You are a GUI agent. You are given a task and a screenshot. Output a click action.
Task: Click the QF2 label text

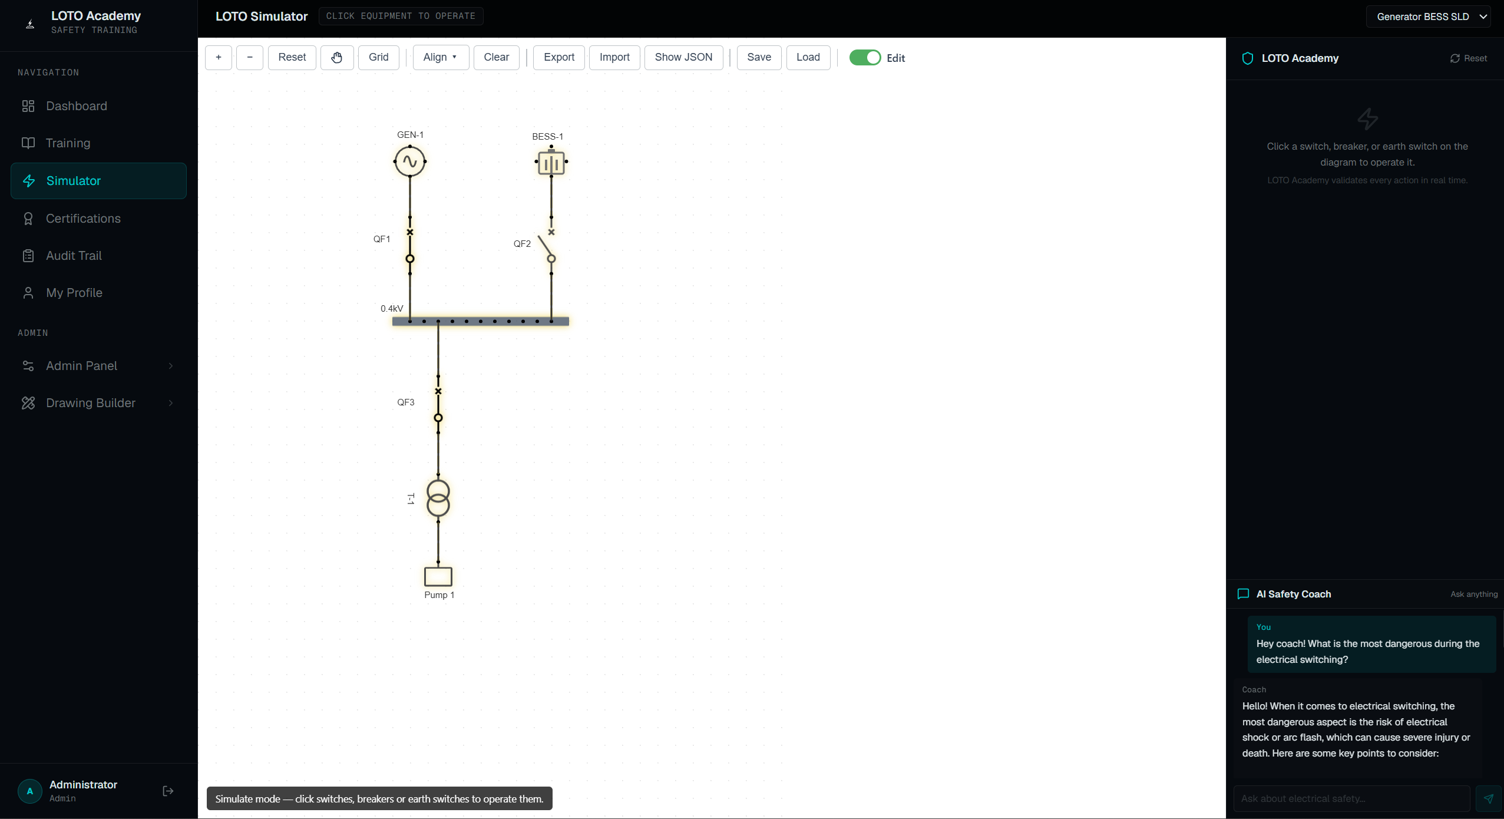click(x=522, y=243)
